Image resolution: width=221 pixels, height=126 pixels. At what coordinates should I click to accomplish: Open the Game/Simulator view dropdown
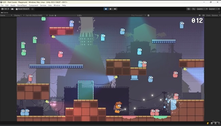click(x=6, y=15)
